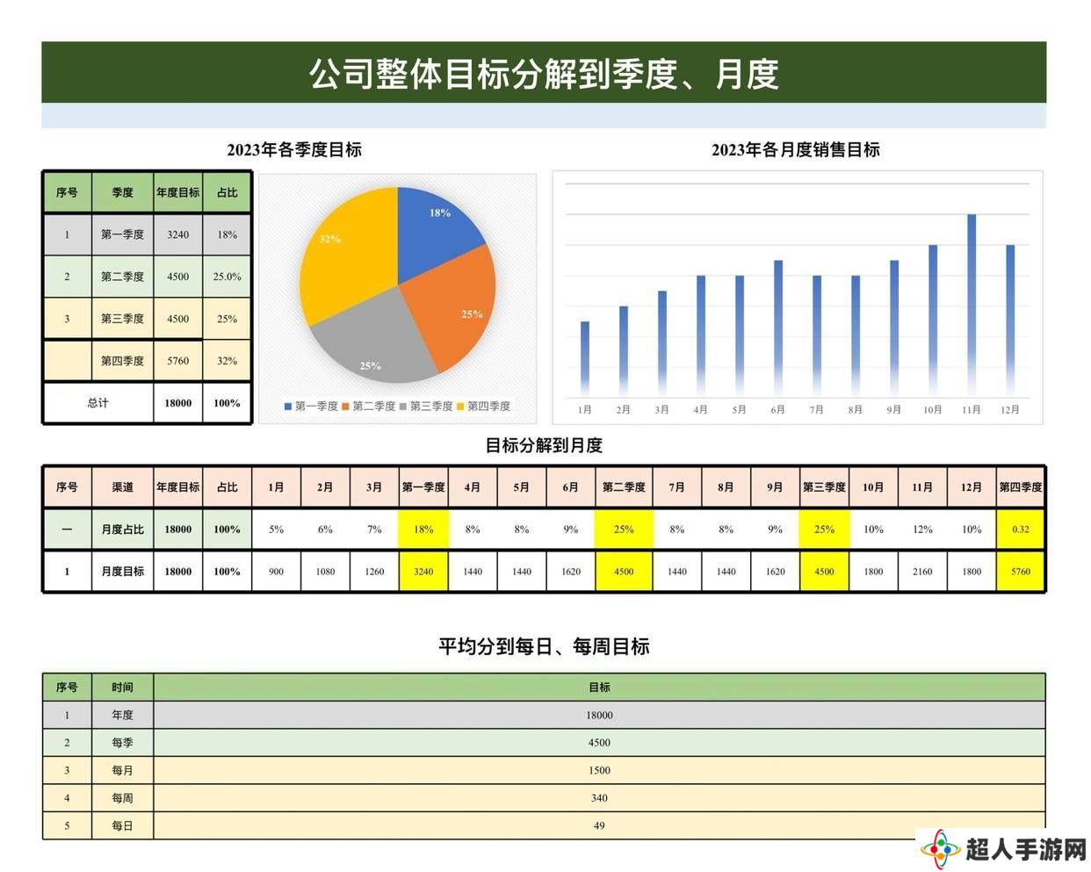The image size is (1091, 872).
Task: Select the yellow 5760 第四季度 monthly target cell
Action: (1020, 572)
